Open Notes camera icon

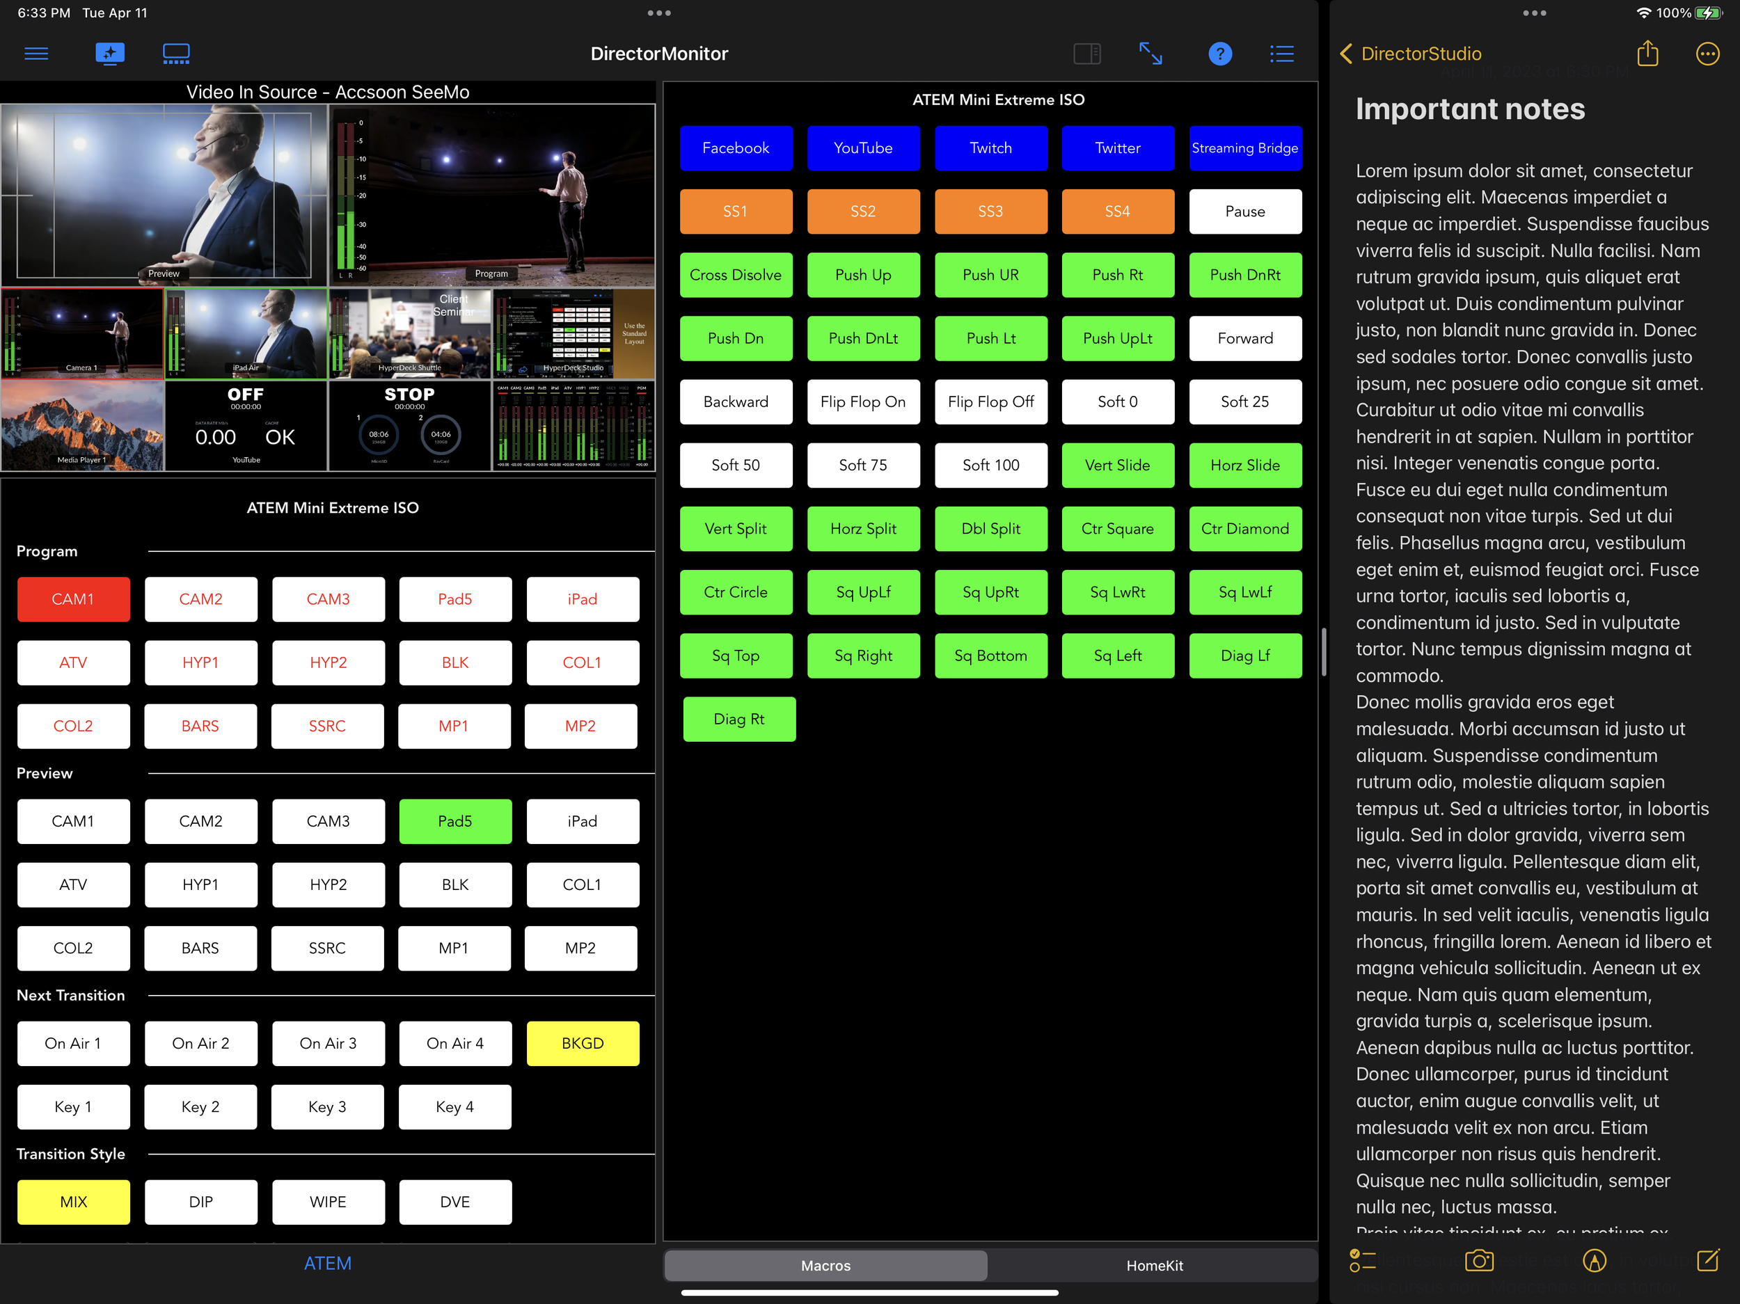pos(1479,1261)
